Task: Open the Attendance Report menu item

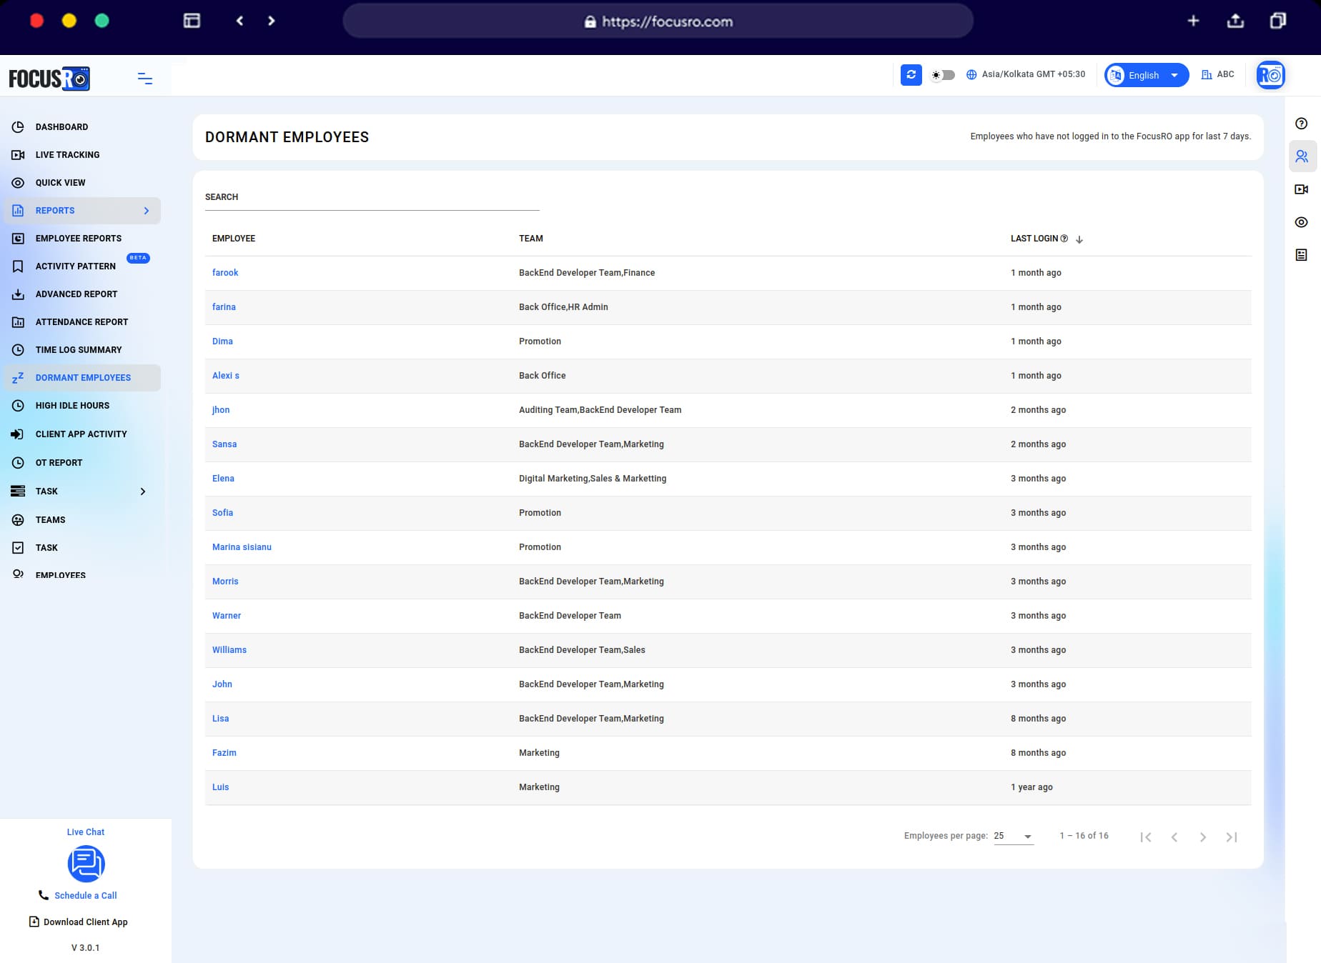Action: click(81, 321)
